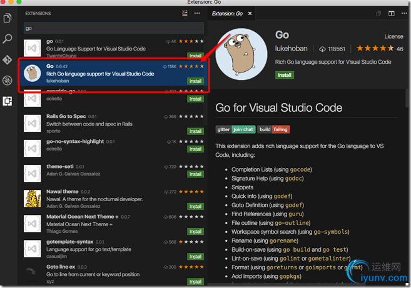Select gotemplate-syntax in results list
This screenshot has height=288, width=411.
pyautogui.click(x=114, y=249)
